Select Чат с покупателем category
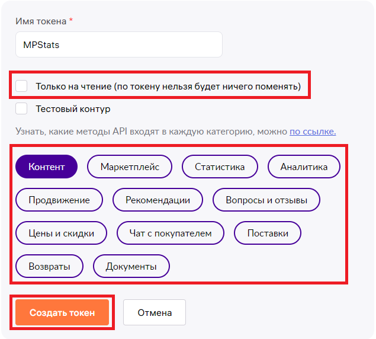The width and height of the screenshot is (376, 339). click(x=171, y=233)
